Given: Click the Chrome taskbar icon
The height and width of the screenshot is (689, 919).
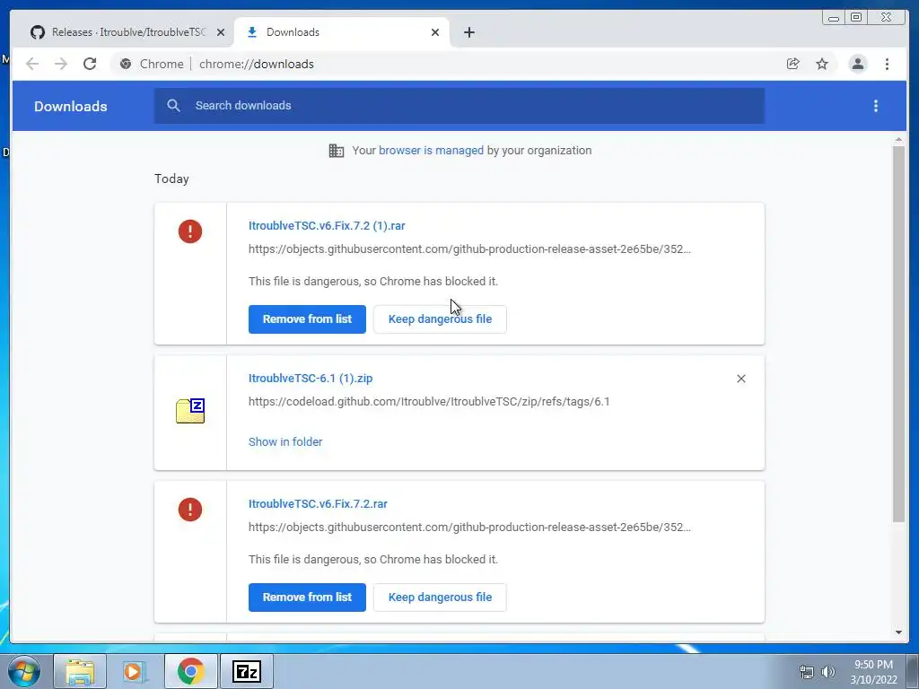Looking at the screenshot, I should [190, 671].
